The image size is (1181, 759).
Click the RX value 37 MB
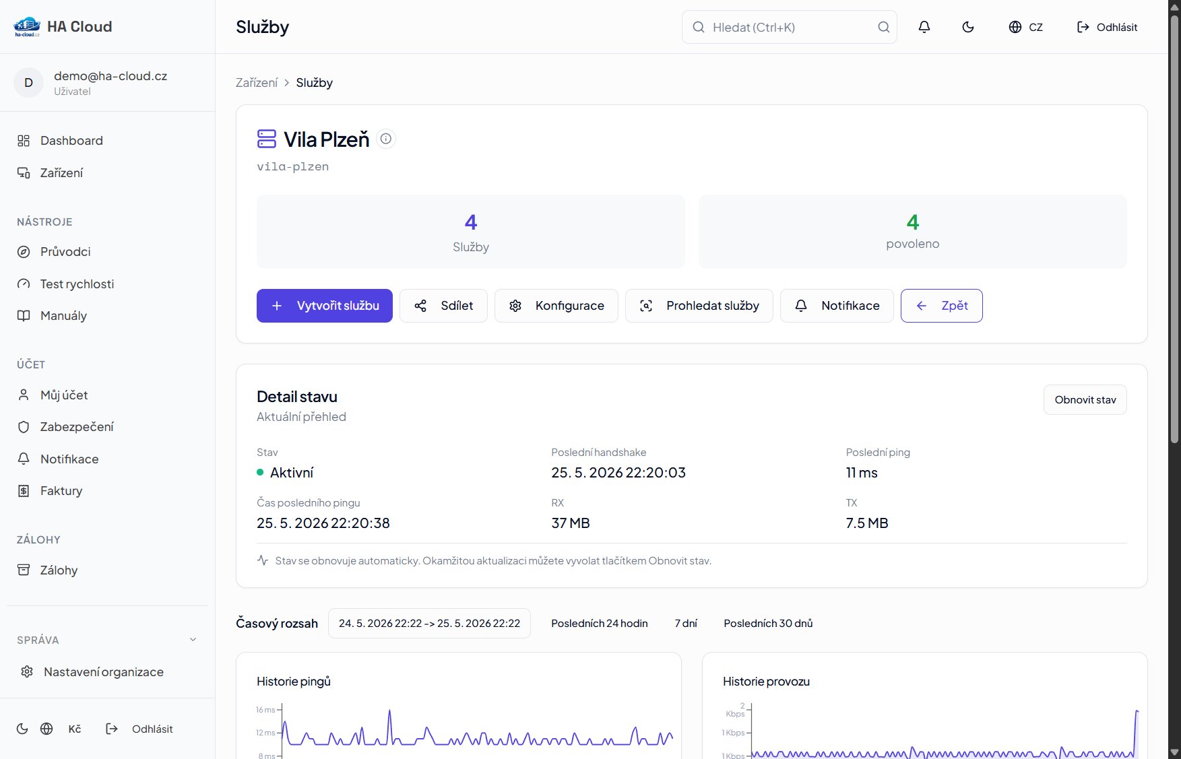pyautogui.click(x=571, y=523)
